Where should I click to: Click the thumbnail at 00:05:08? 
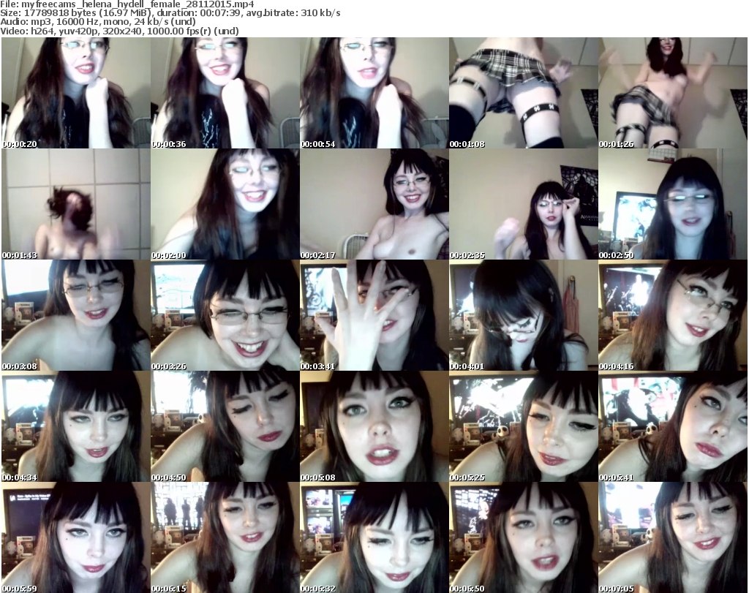pos(374,427)
